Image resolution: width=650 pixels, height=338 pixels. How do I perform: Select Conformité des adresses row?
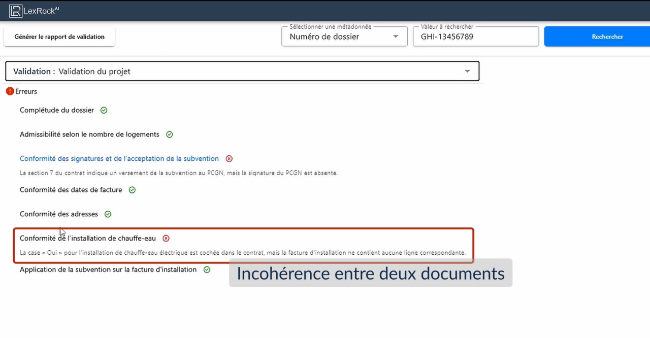[59, 214]
